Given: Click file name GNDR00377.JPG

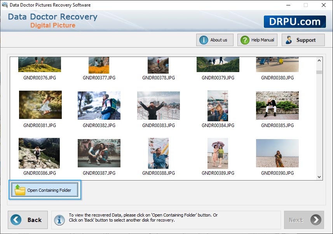Looking at the screenshot, I should (99, 78).
